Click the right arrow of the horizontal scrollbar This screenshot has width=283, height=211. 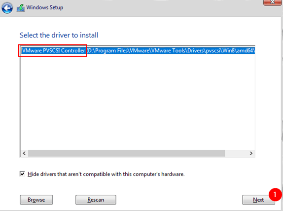tap(251, 153)
